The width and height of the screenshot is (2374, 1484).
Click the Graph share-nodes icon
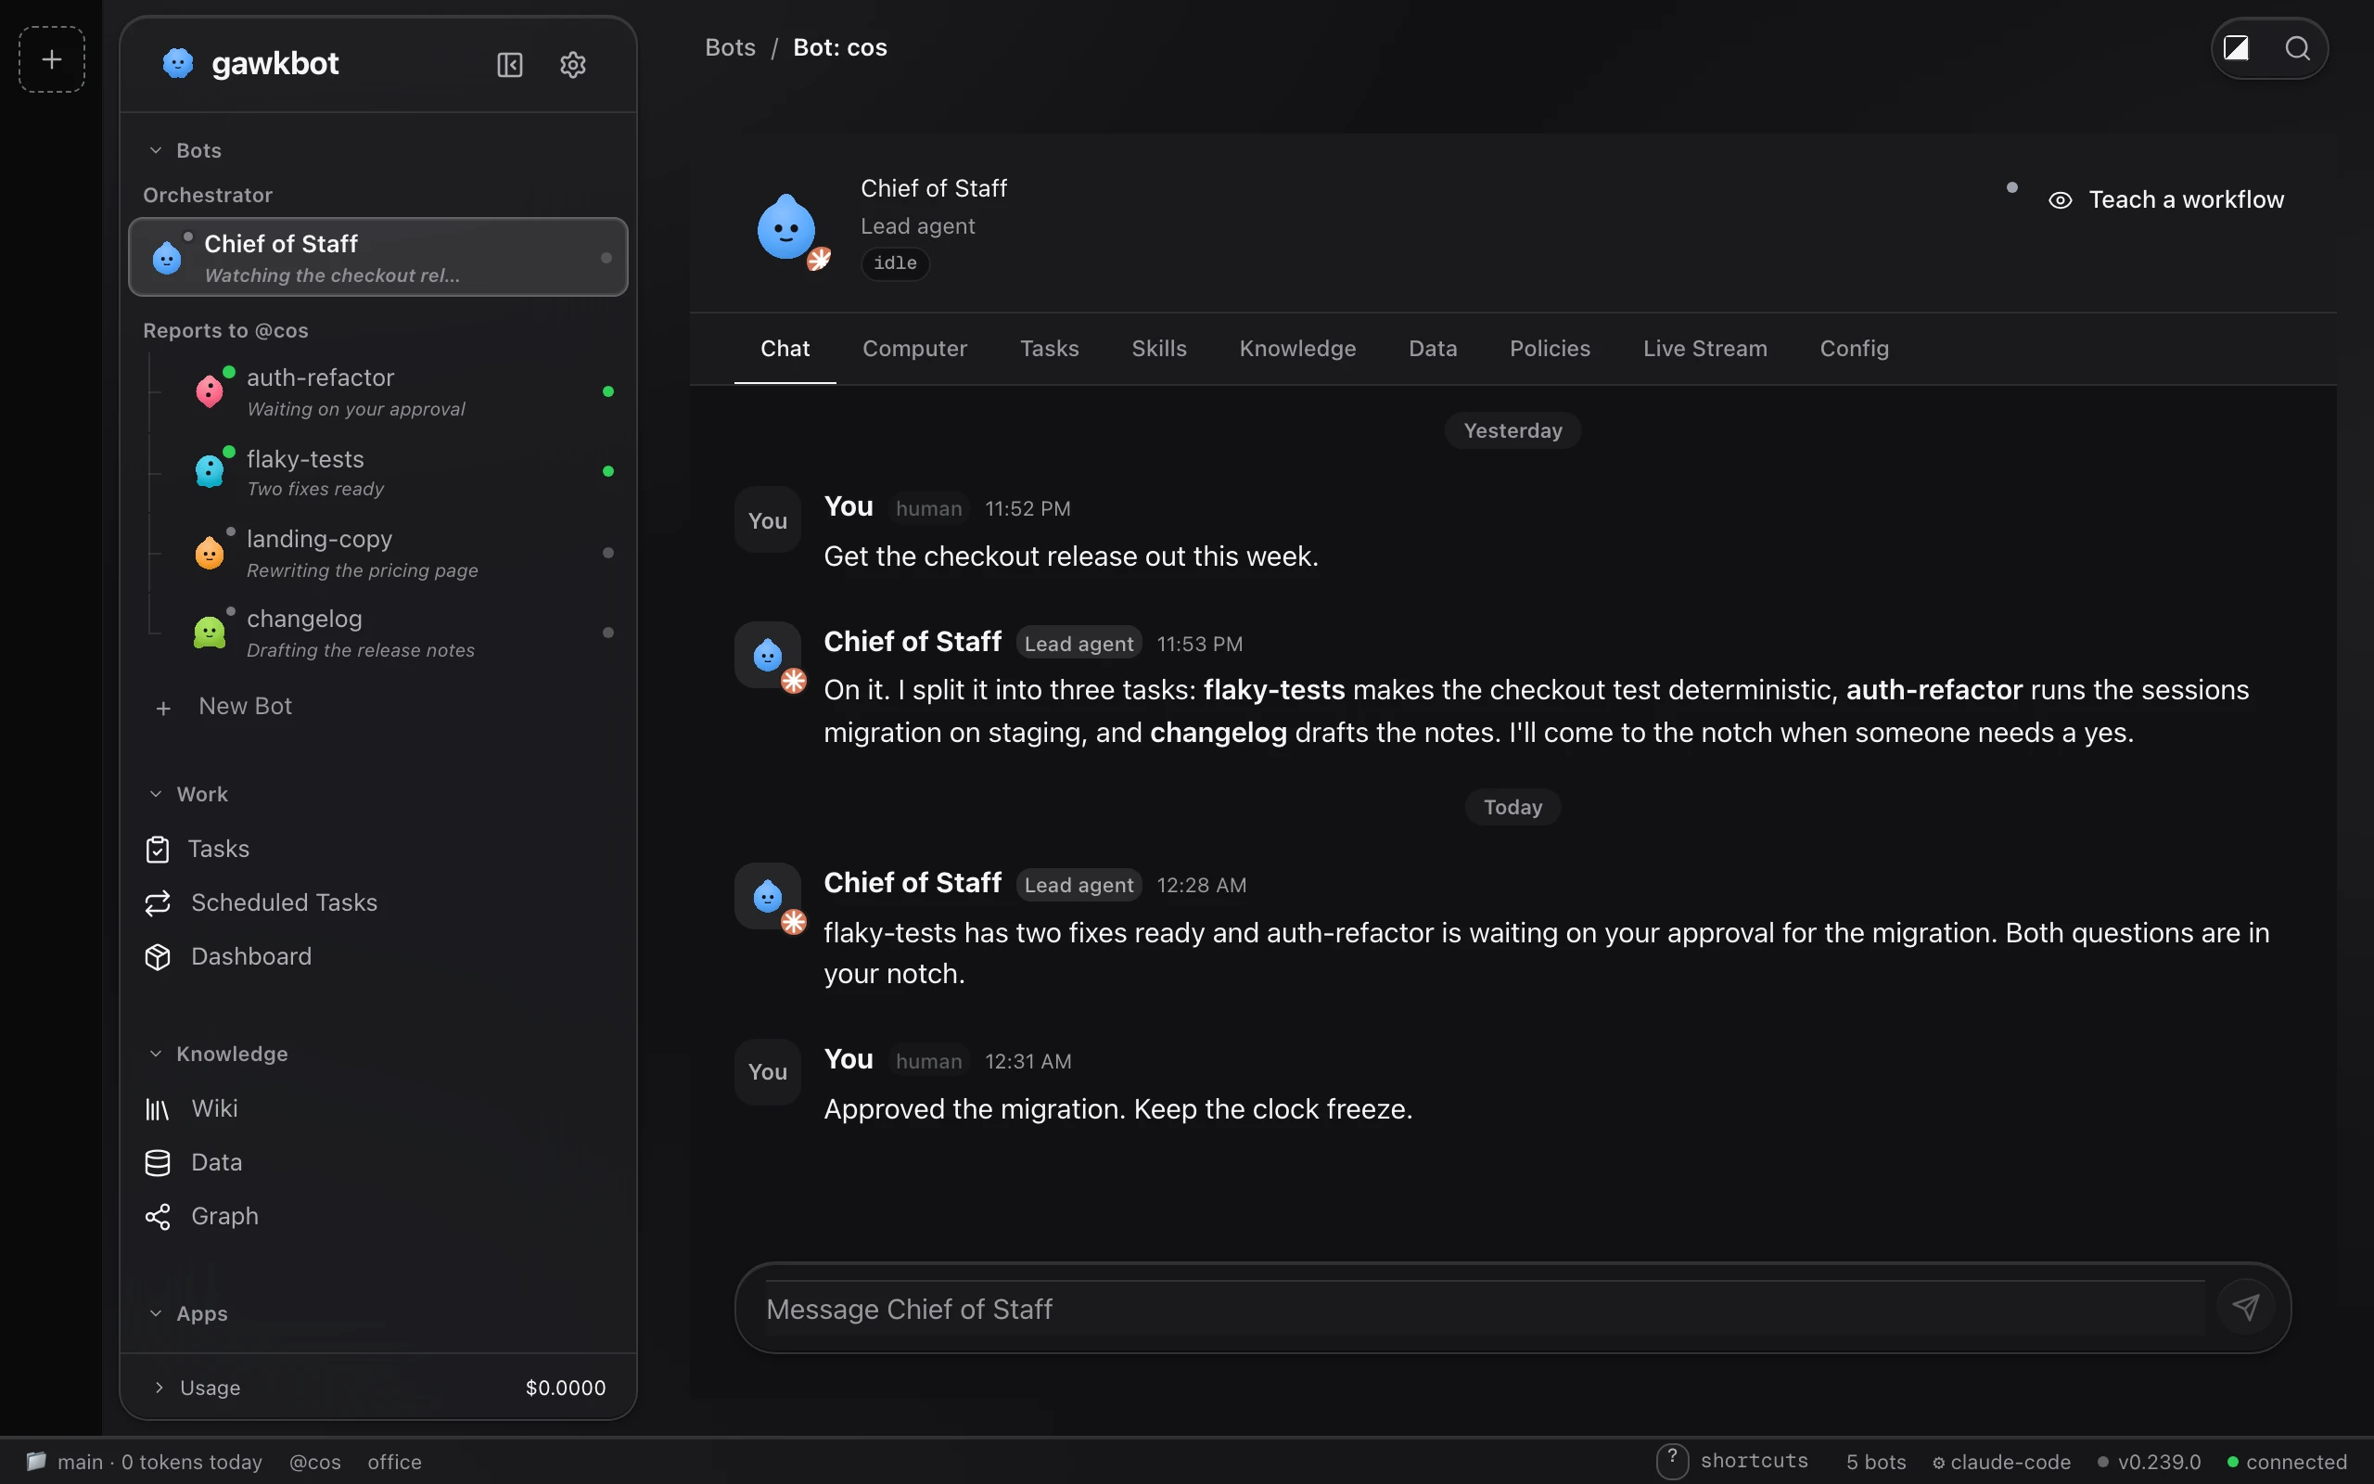point(158,1217)
